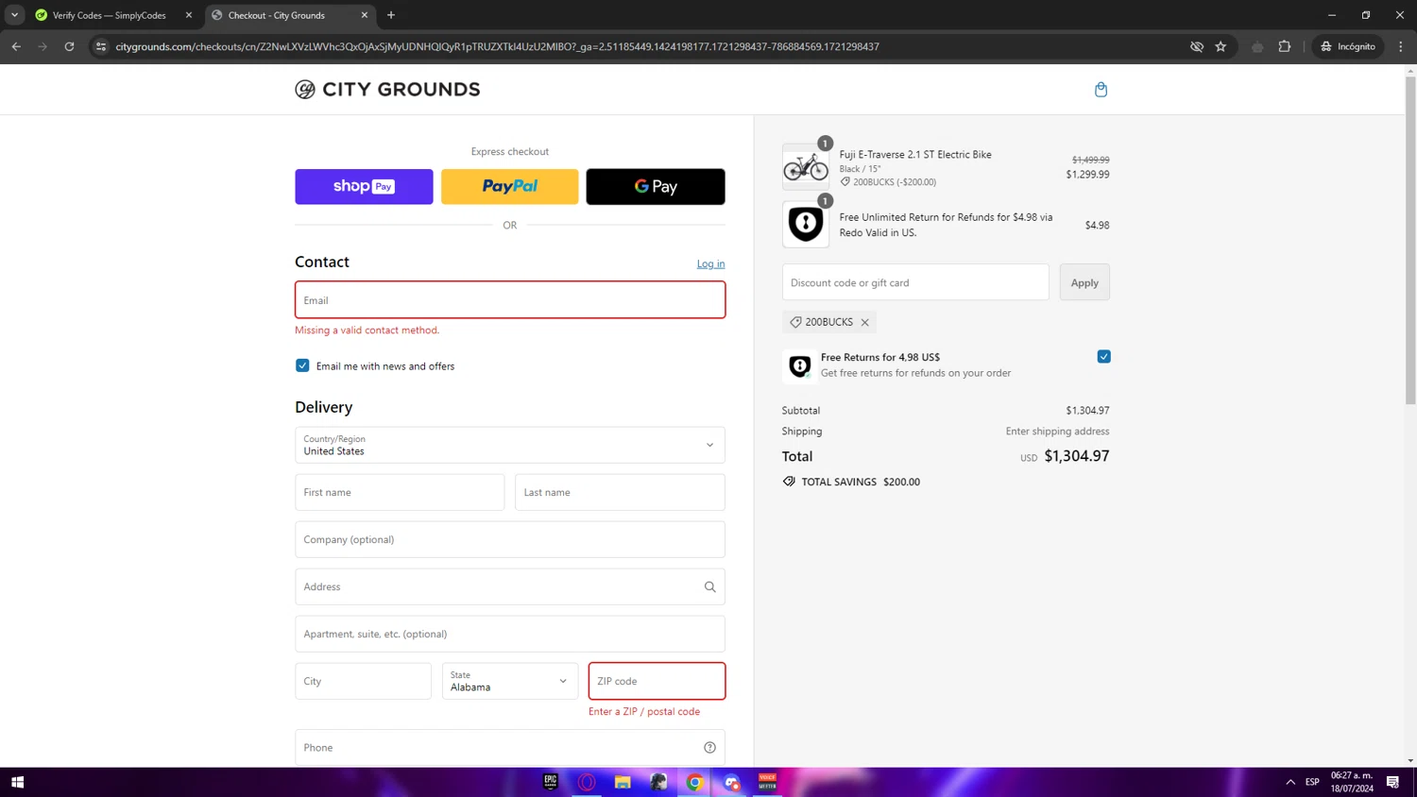Reload the checkout page
The width and height of the screenshot is (1417, 797).
point(69,46)
